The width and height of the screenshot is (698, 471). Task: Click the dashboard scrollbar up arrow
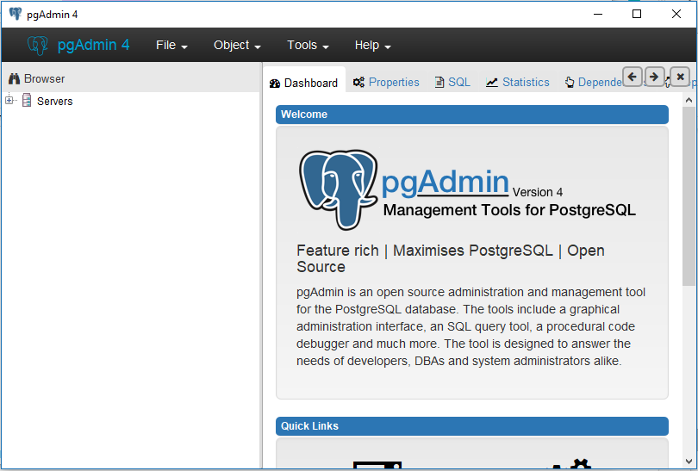point(689,101)
